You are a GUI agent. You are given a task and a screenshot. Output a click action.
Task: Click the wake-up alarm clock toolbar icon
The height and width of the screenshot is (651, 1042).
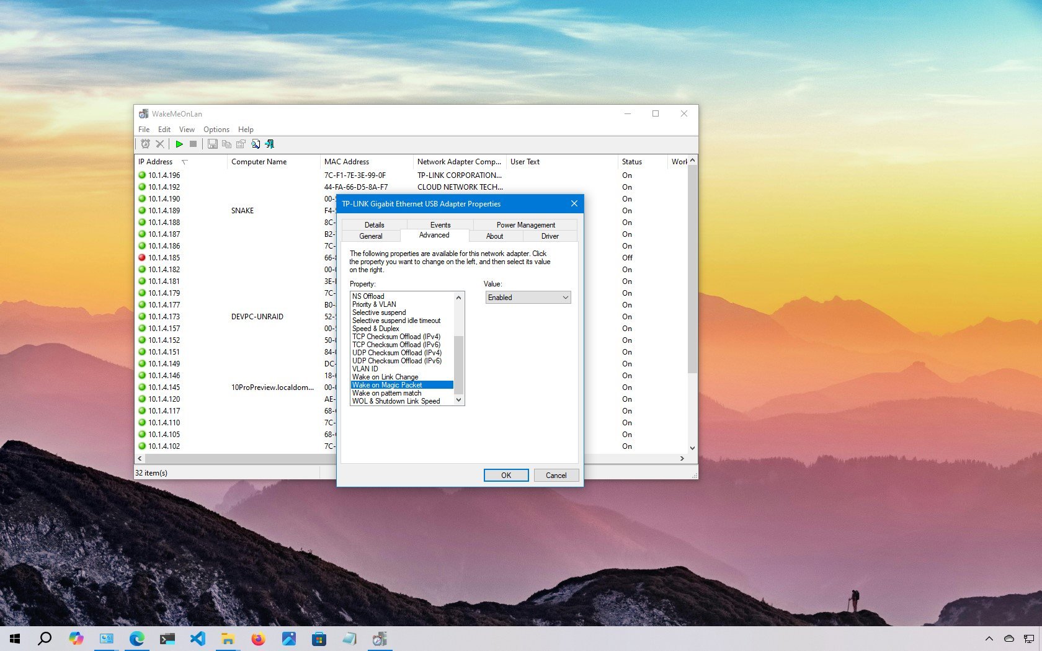point(145,144)
